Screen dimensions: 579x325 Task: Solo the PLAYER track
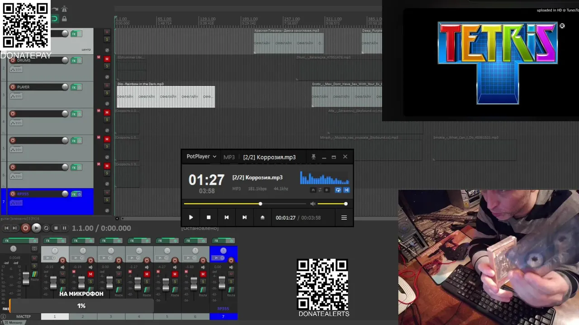point(107,93)
